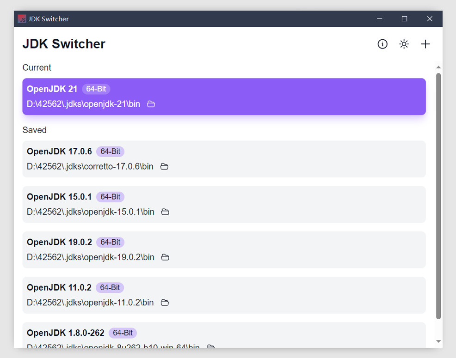Click path text D:\42562\.jdks\openjdk-15.0.1\bin

(91, 212)
